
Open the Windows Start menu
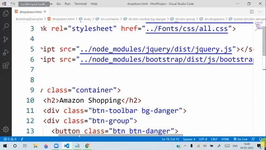(5, 146)
